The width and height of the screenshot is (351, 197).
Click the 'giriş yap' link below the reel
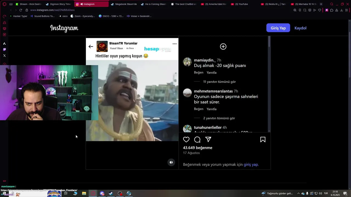(x=251, y=164)
